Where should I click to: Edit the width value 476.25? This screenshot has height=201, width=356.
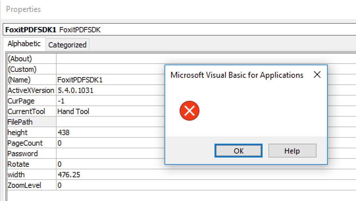[109, 175]
